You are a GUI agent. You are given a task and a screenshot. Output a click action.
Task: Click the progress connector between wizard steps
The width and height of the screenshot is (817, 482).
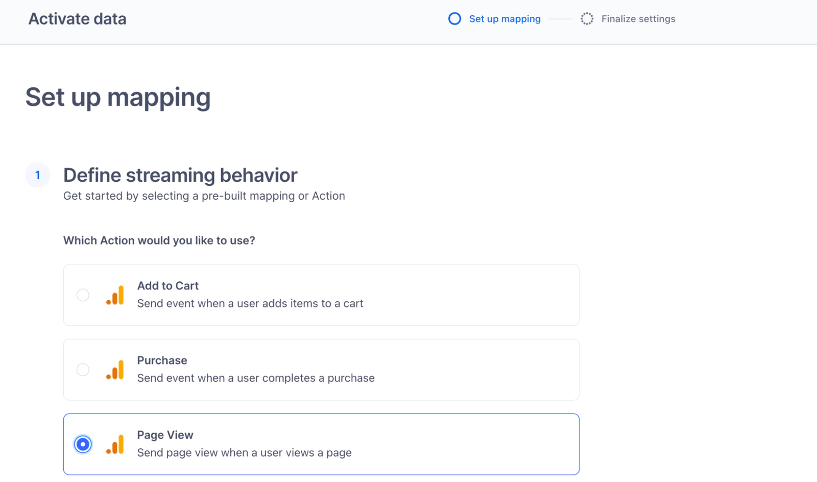coord(561,18)
